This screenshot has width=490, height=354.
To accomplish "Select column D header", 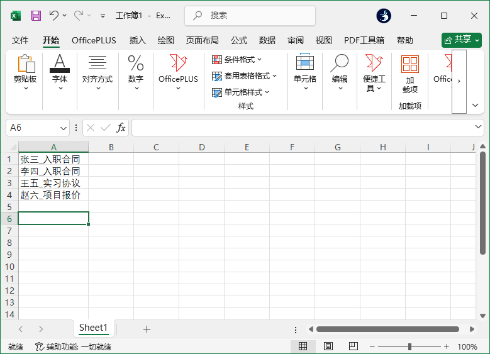I will click(201, 147).
